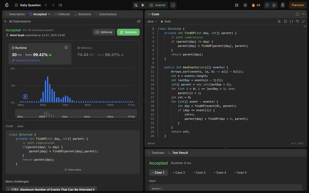Click the LeetCode logo icon
Image resolution: width=309 pixels, height=193 pixels.
pyautogui.click(x=7, y=5)
